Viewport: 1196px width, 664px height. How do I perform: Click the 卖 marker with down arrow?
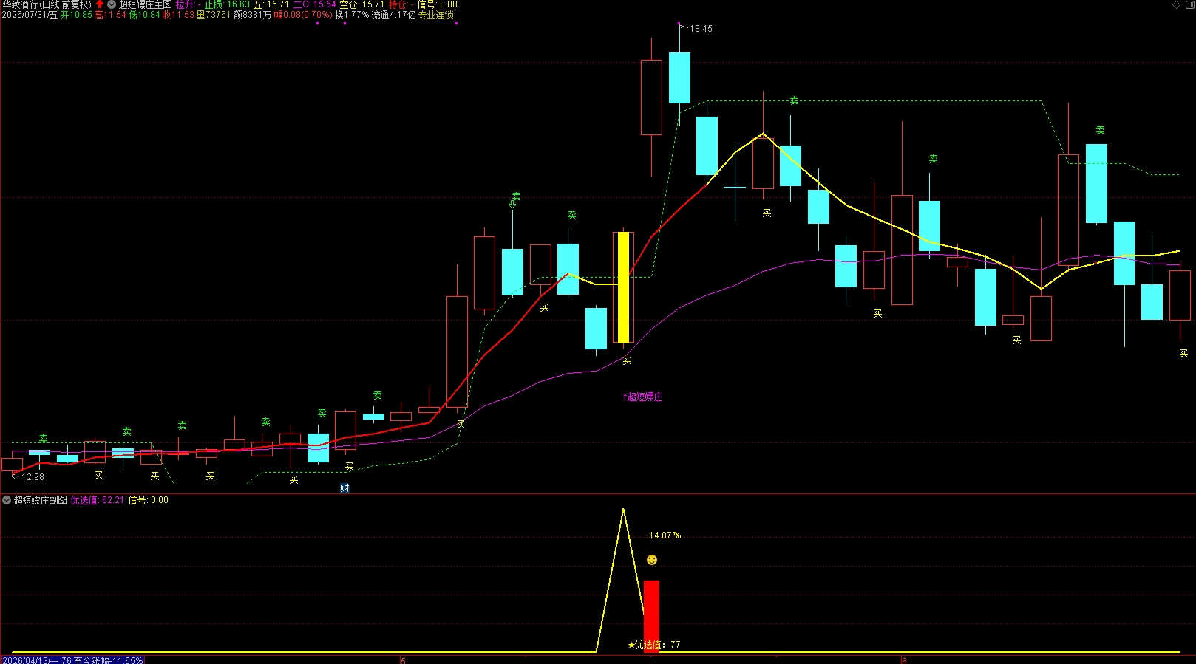coord(515,199)
